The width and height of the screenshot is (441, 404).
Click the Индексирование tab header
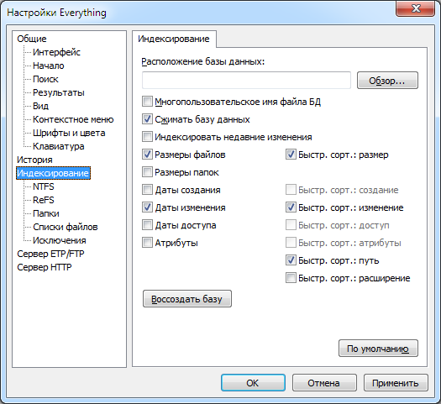point(174,39)
